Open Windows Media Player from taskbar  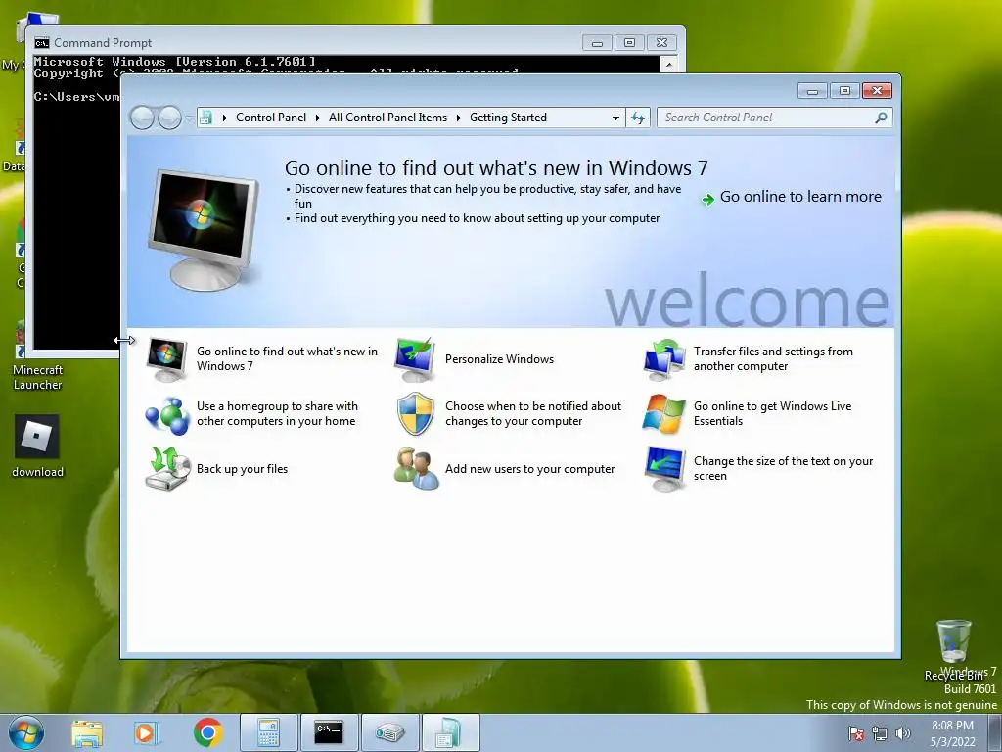[x=145, y=732]
